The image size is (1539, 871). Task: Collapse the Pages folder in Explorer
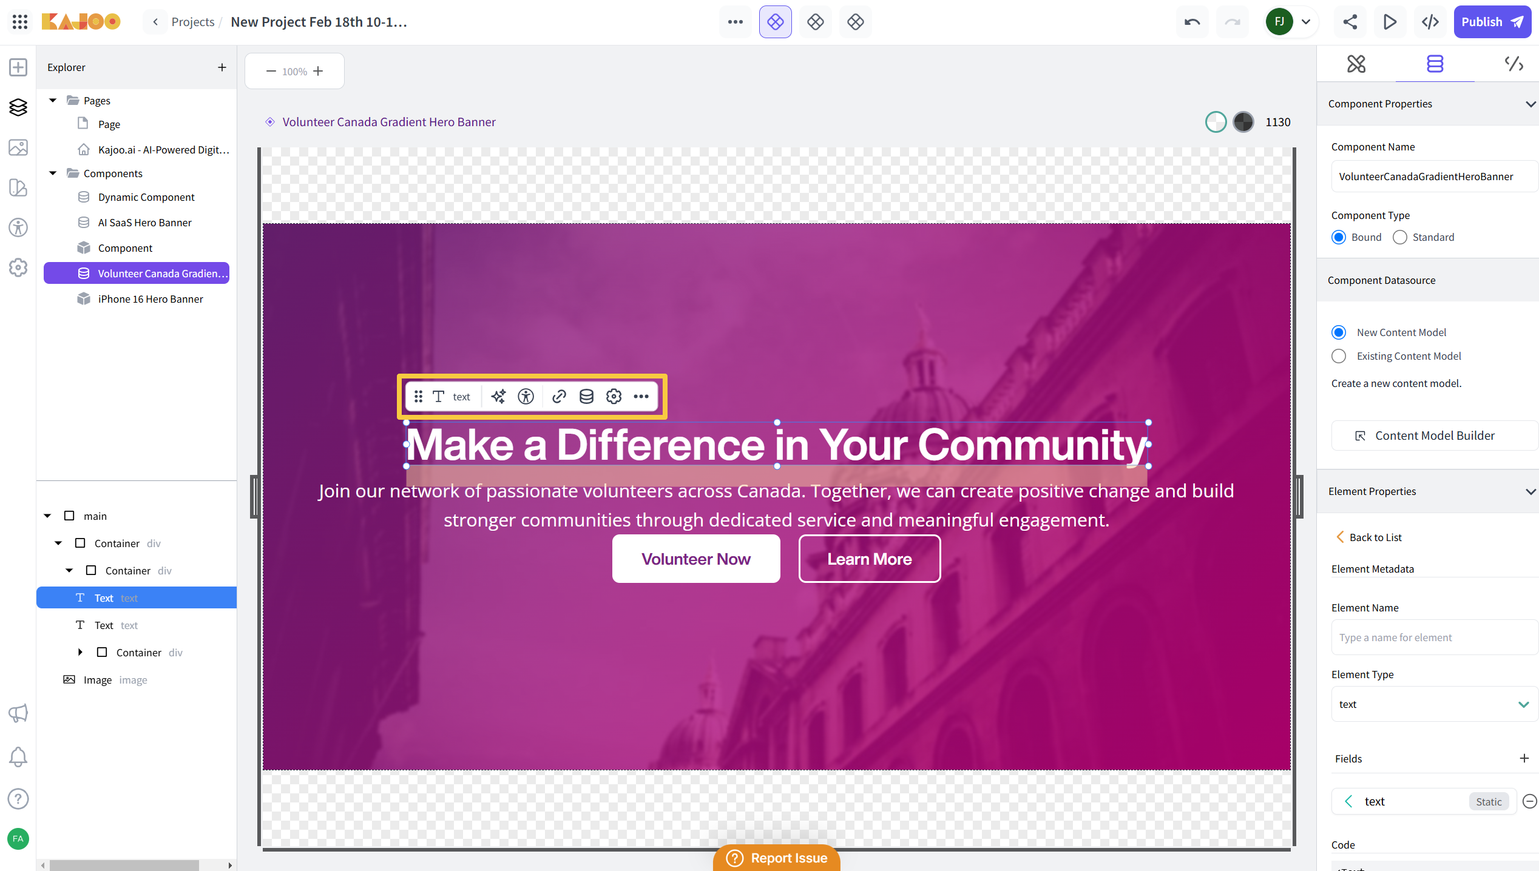tap(53, 100)
